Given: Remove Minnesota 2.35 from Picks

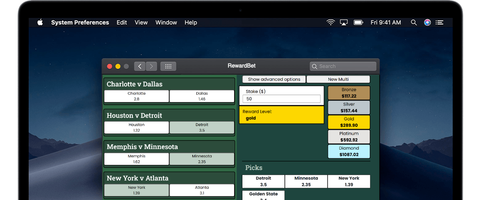Looking at the screenshot, I should pyautogui.click(x=306, y=181).
